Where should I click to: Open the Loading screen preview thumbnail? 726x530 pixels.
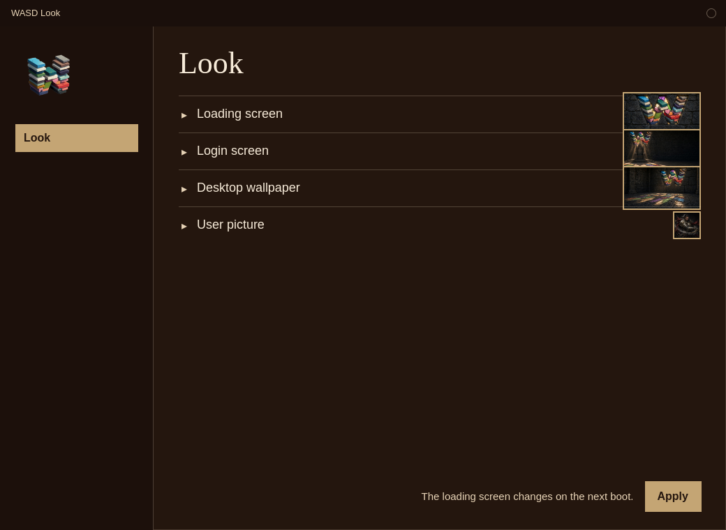pos(662,111)
